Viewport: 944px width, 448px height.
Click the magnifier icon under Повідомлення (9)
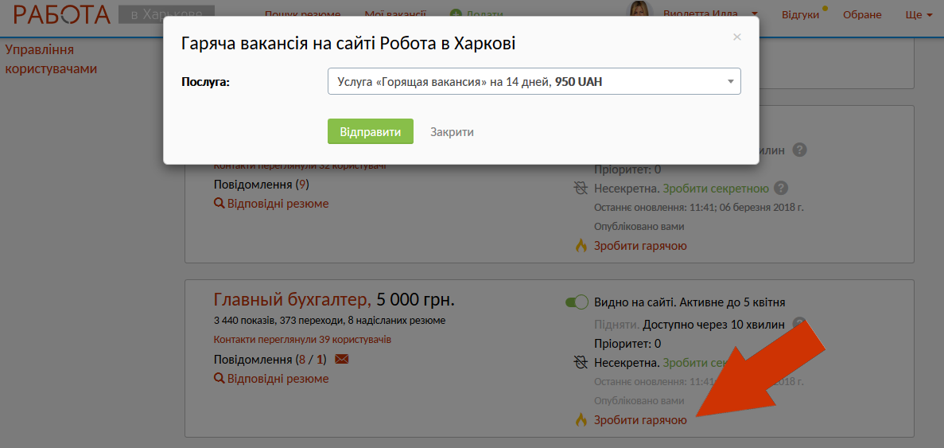click(x=219, y=204)
